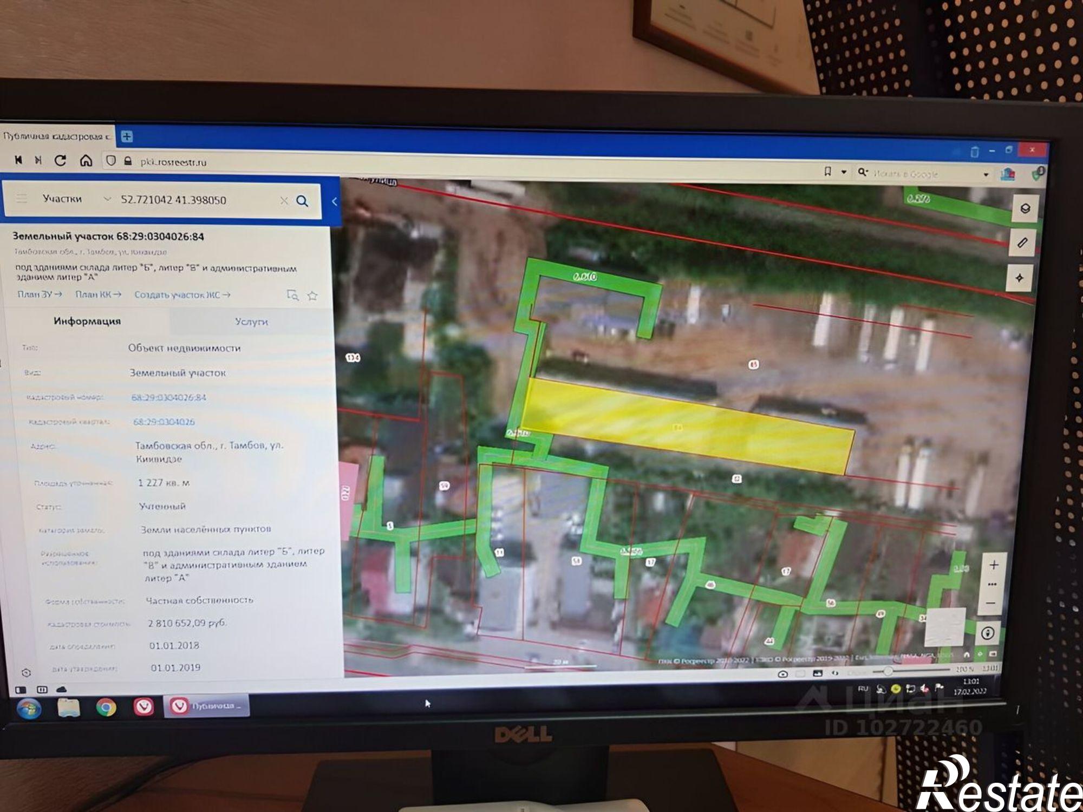
Task: Open the shield tracker-blocker icon
Action: pyautogui.click(x=110, y=161)
